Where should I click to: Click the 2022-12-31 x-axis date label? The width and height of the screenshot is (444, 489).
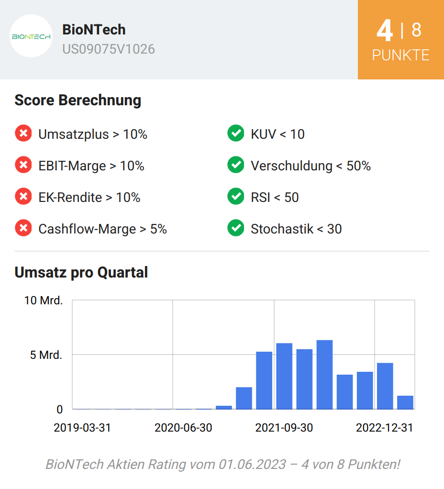385,428
